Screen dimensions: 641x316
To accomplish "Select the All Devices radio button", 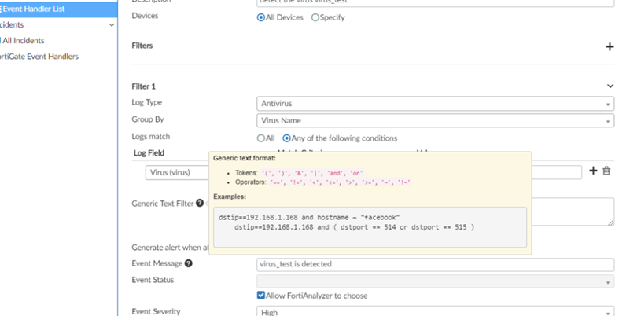I will (x=261, y=17).
